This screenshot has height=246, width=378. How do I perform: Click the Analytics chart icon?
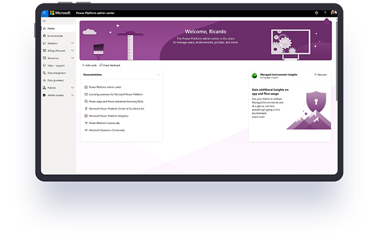[x=44, y=43]
